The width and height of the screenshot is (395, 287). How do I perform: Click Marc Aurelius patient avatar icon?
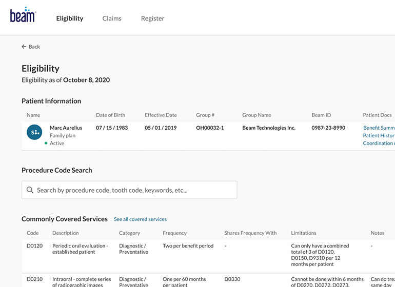pyautogui.click(x=34, y=132)
